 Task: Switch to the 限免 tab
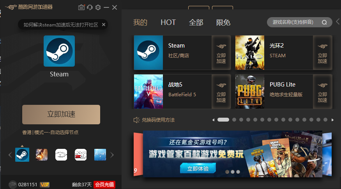coord(223,22)
